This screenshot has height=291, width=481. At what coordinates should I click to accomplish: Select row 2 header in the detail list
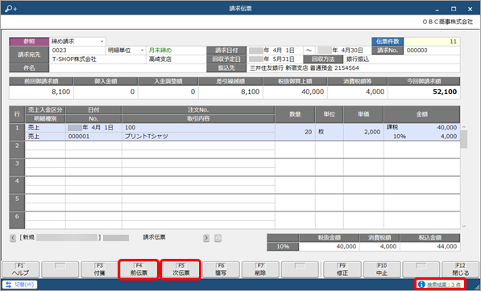click(x=17, y=150)
